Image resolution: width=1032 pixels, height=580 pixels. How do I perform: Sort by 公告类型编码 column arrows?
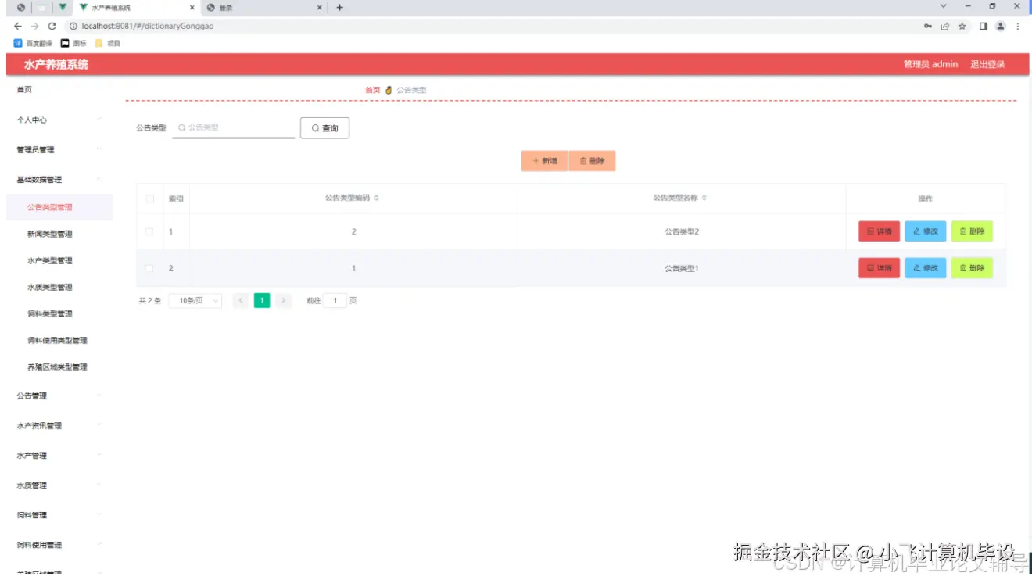pos(377,198)
